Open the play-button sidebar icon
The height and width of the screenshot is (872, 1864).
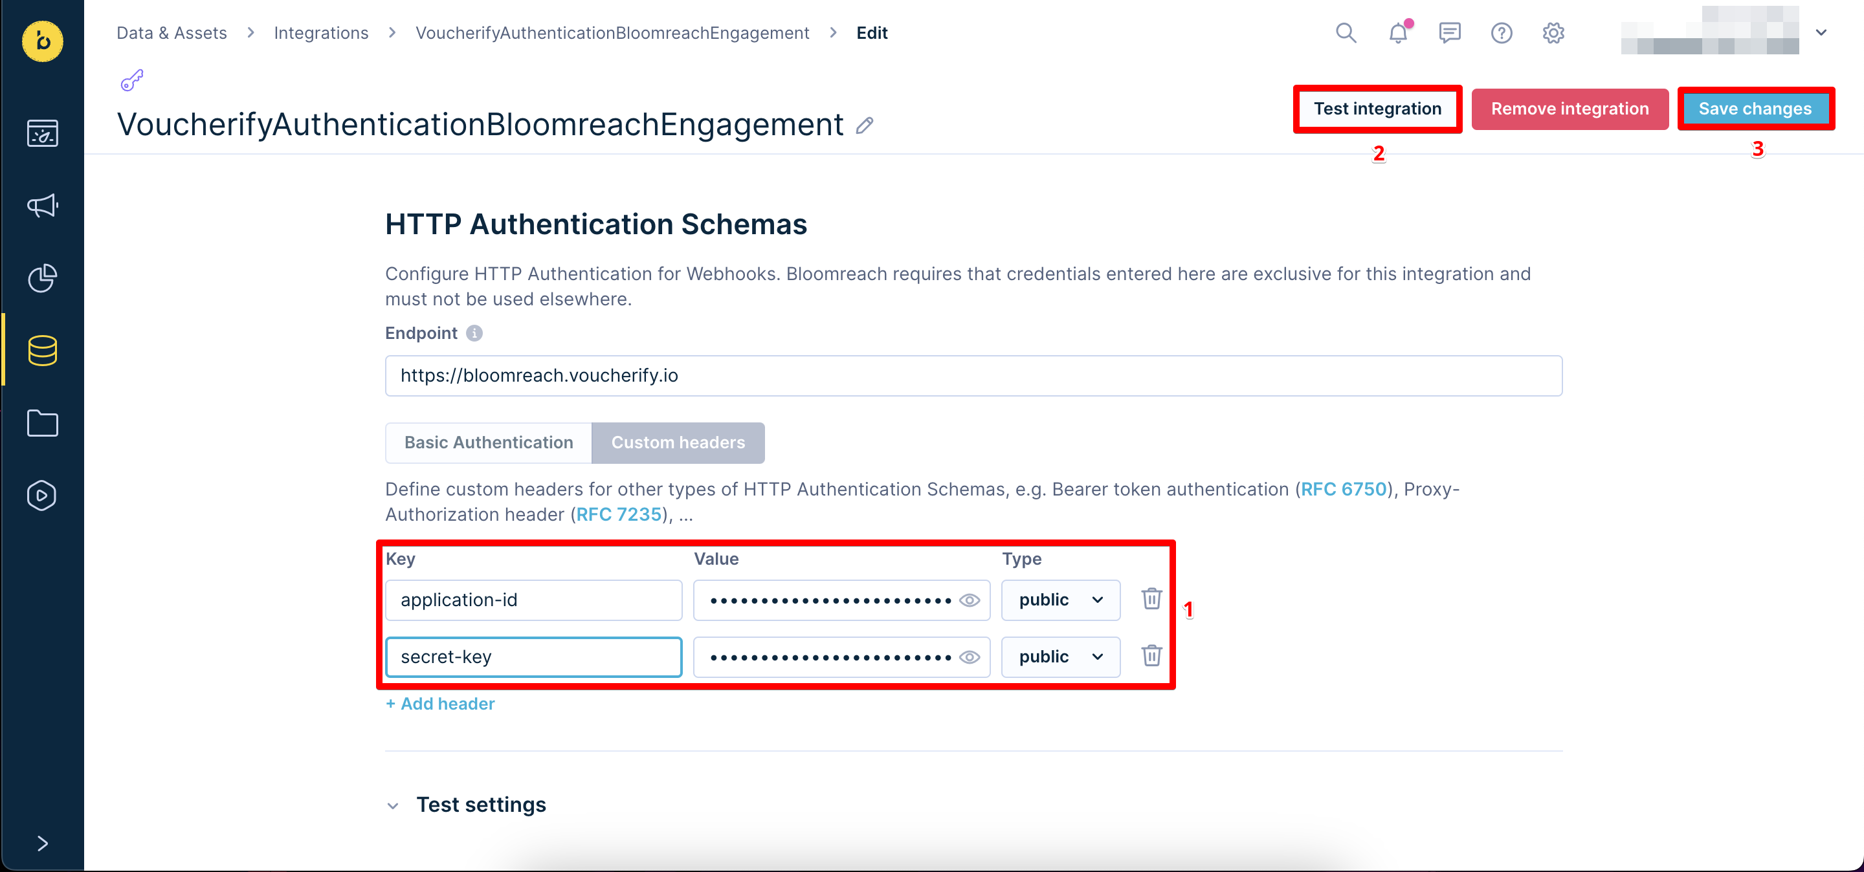[x=42, y=496]
